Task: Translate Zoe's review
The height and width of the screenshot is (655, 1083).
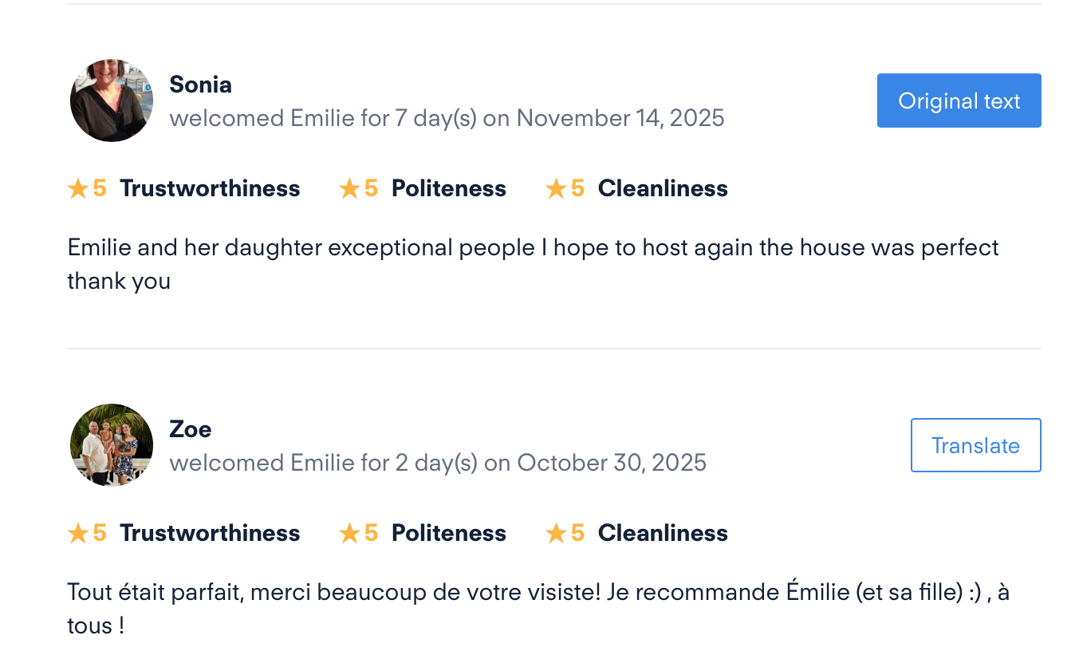Action: tap(975, 445)
